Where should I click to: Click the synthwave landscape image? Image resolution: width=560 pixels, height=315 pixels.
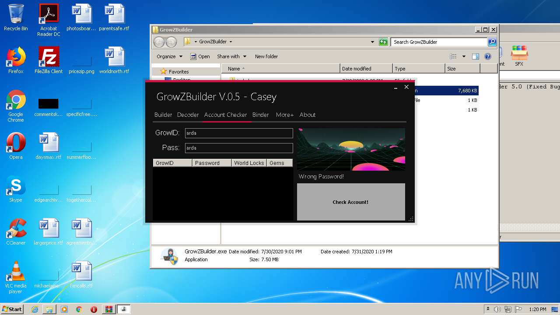point(351,149)
